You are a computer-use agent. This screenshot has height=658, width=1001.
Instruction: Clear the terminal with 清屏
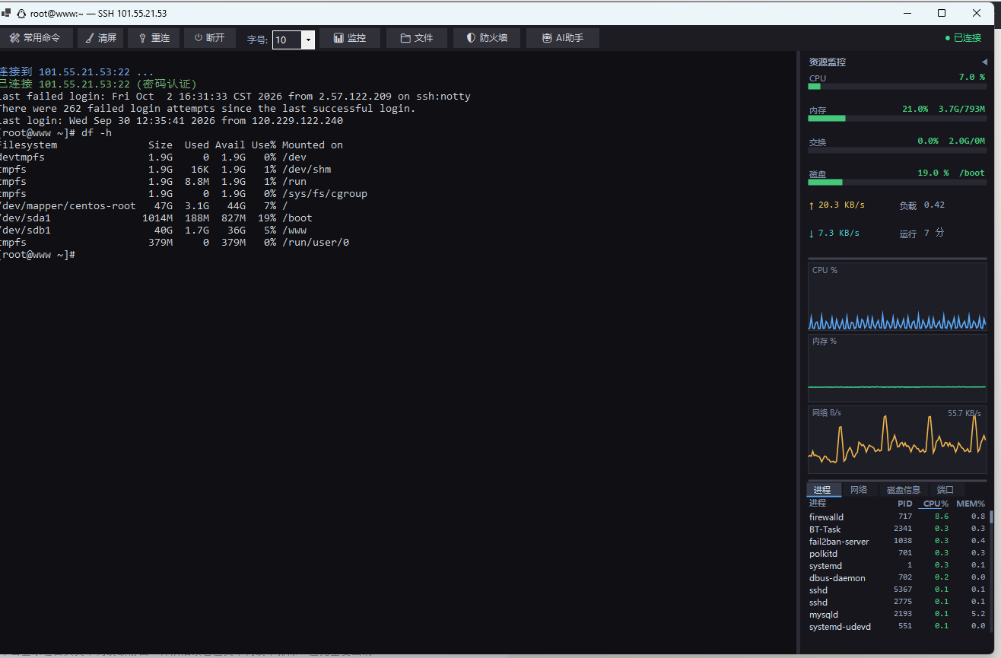click(x=100, y=38)
